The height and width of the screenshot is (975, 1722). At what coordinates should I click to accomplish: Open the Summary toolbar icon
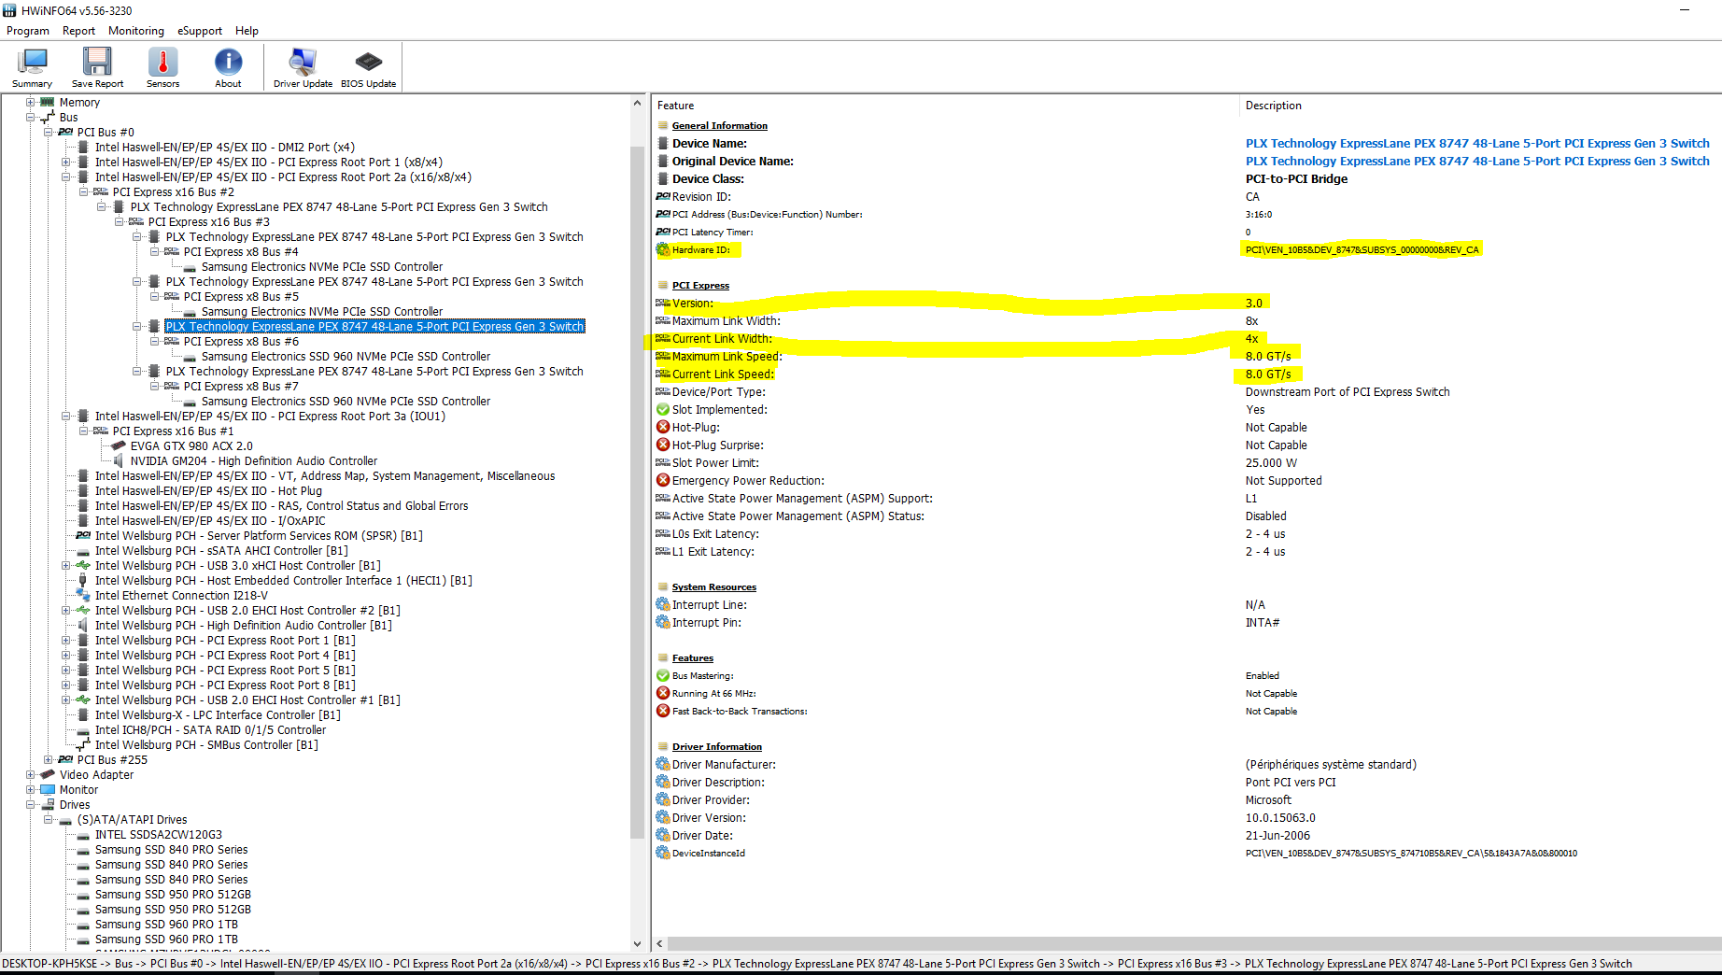tap(33, 67)
